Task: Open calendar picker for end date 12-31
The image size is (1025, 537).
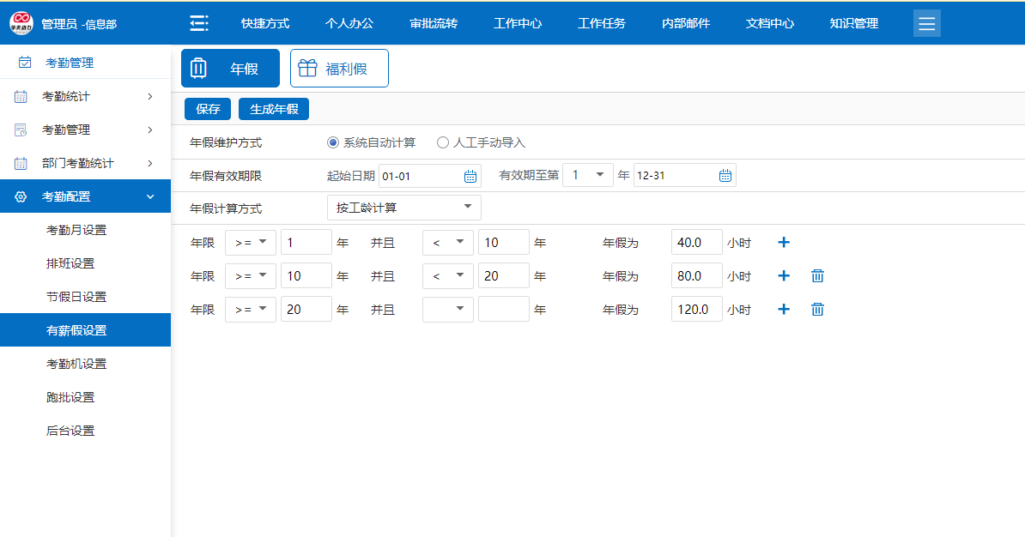Action: (x=725, y=176)
